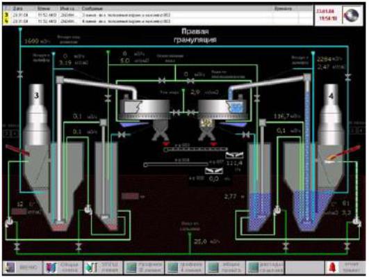
Task: Click the red bell alarm toolbar button
Action: coord(345,267)
